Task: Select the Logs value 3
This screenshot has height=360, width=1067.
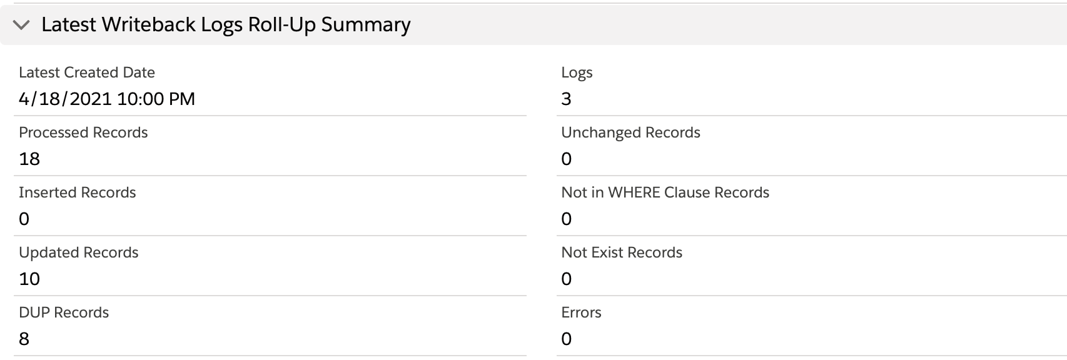Action: pos(567,99)
